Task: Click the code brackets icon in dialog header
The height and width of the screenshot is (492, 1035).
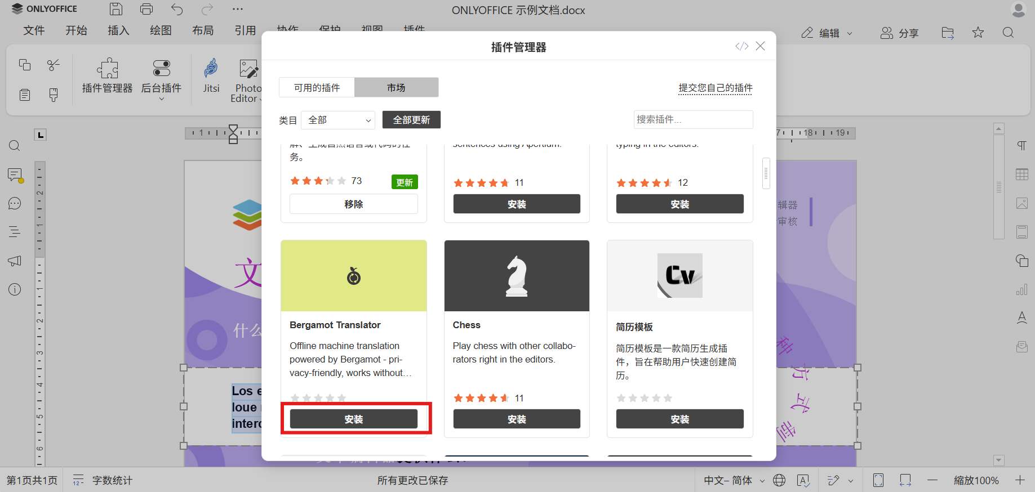Action: click(x=742, y=46)
